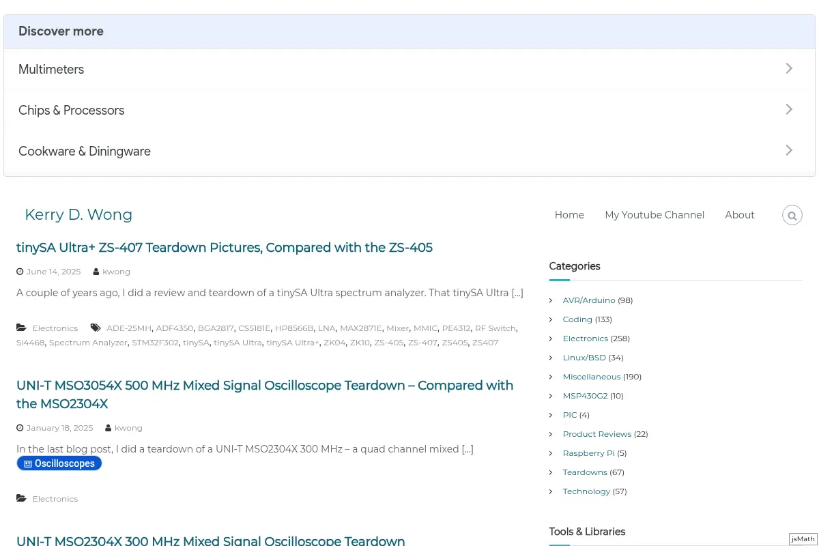The image size is (819, 546).
Task: Open the search magnifier icon
Action: 792,216
